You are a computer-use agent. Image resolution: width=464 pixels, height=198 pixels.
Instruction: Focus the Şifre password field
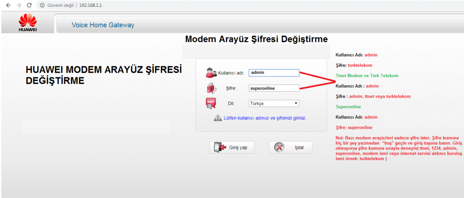[274, 88]
